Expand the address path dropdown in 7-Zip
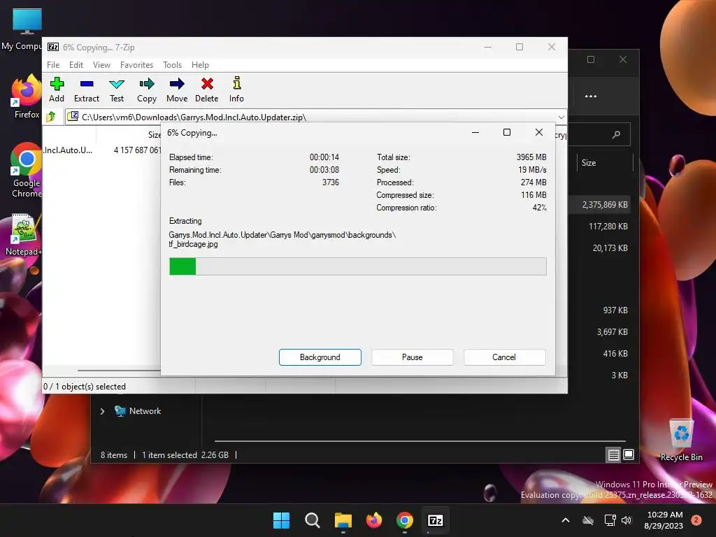The image size is (716, 537). (561, 117)
